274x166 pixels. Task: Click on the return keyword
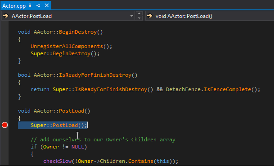pyautogui.click(x=40, y=89)
